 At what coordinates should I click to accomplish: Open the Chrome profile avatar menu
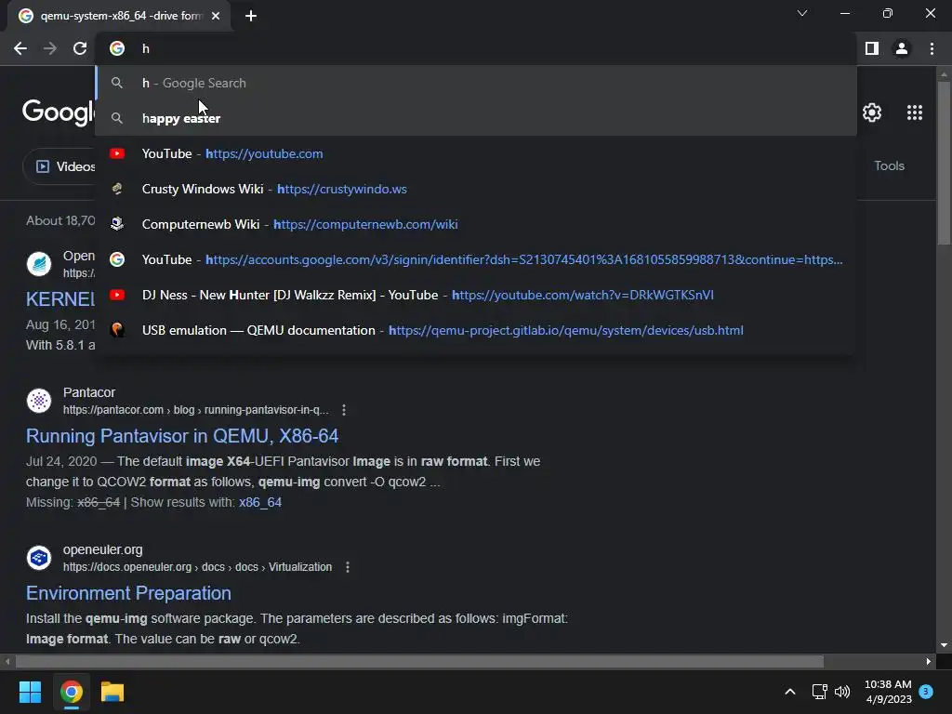902,48
